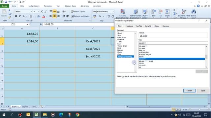Click the Biçim format icon in ribbon
The height and width of the screenshot is (118, 211).
pos(167,12)
